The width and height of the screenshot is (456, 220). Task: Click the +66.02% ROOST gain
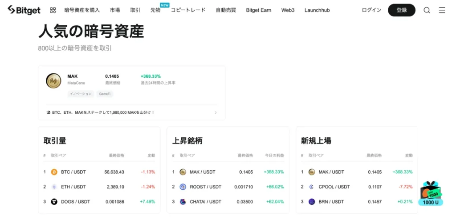click(275, 187)
